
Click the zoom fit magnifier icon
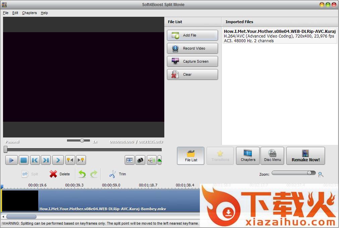[321, 174]
